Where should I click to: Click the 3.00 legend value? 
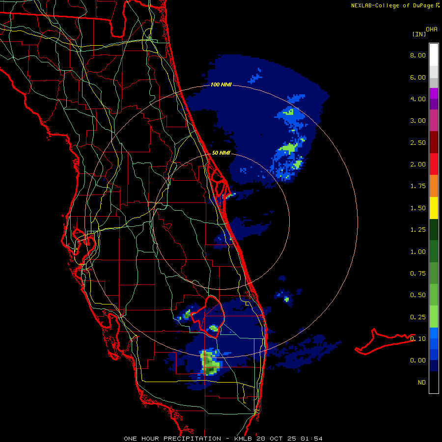coord(418,121)
